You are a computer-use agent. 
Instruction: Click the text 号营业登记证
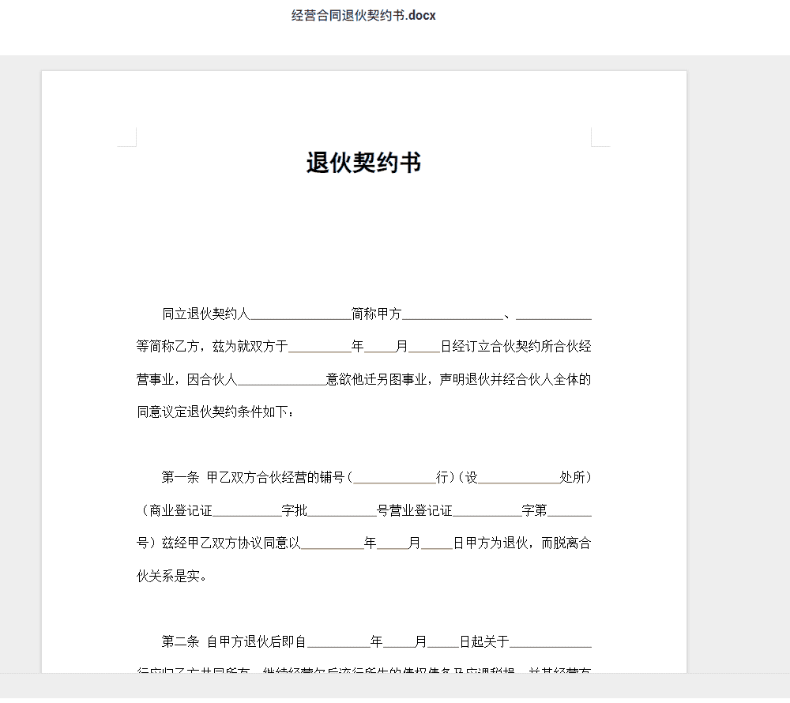414,510
